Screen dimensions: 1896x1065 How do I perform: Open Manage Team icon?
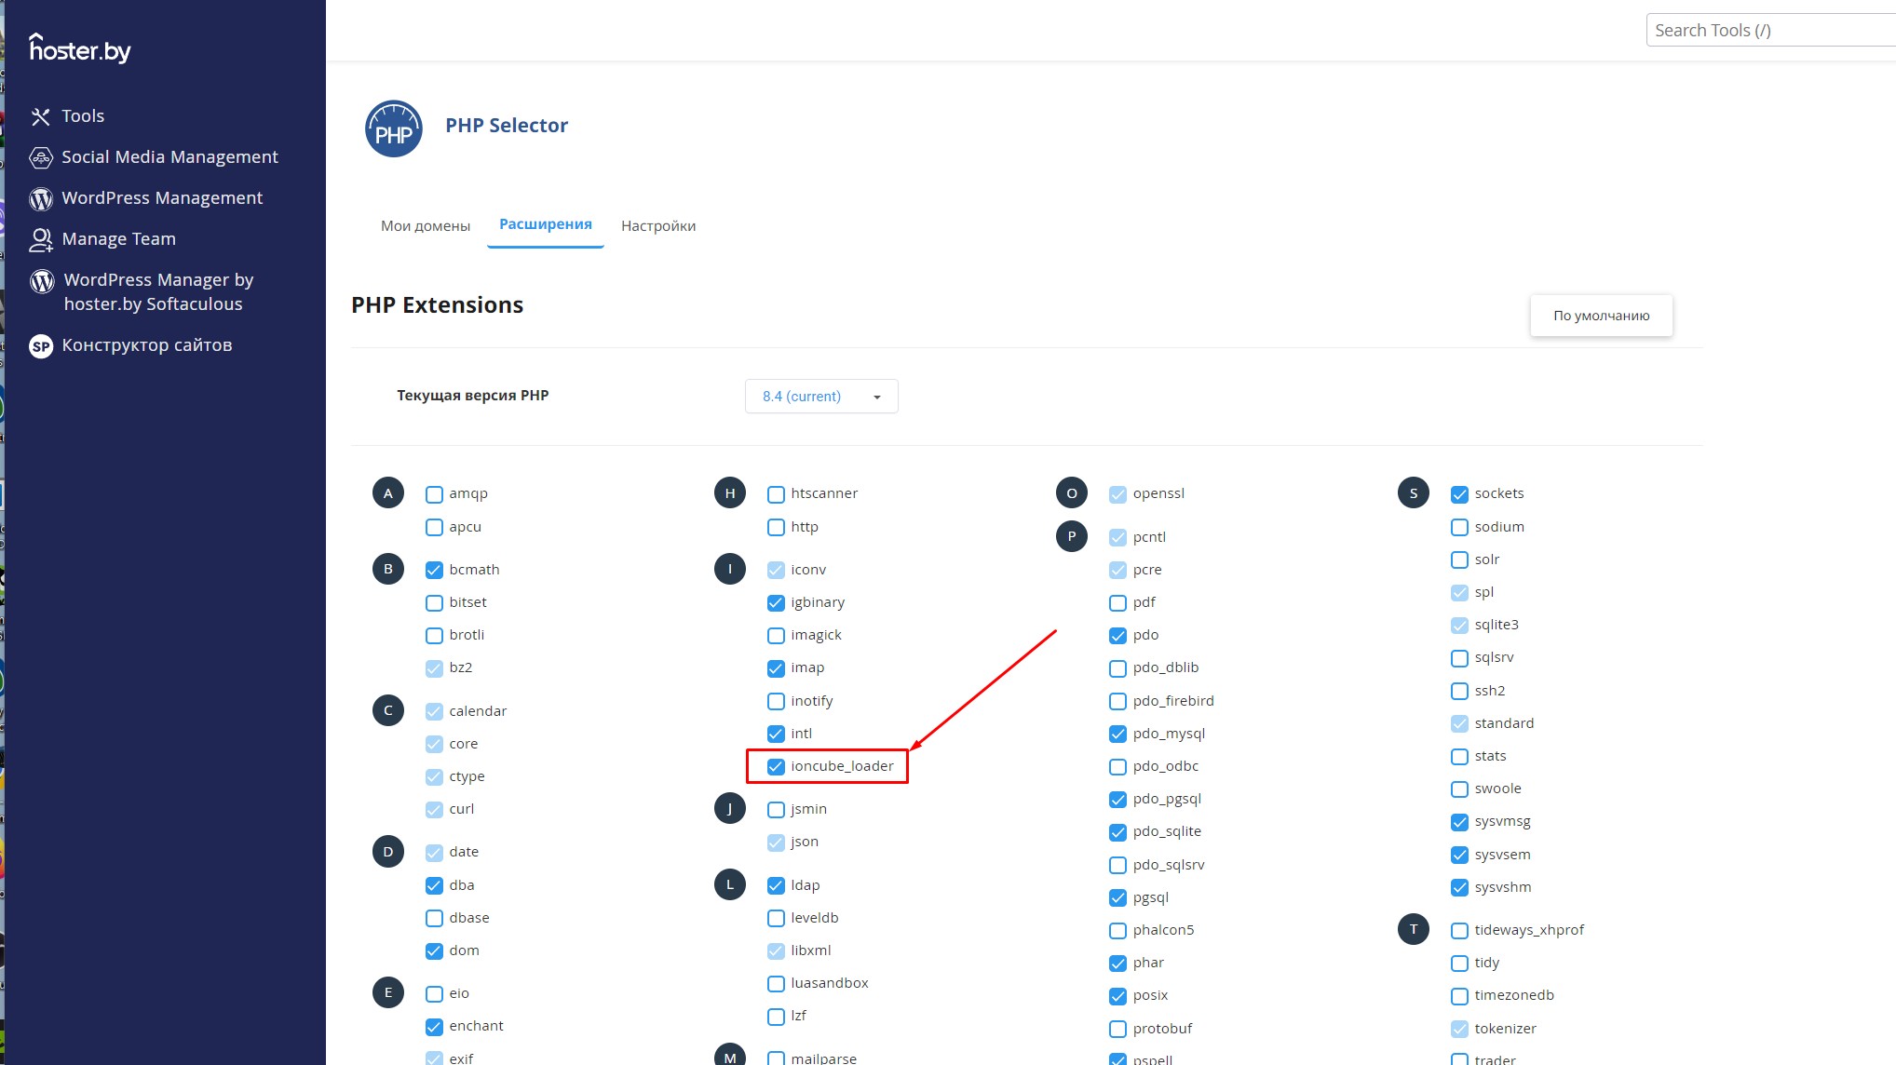[x=40, y=239]
